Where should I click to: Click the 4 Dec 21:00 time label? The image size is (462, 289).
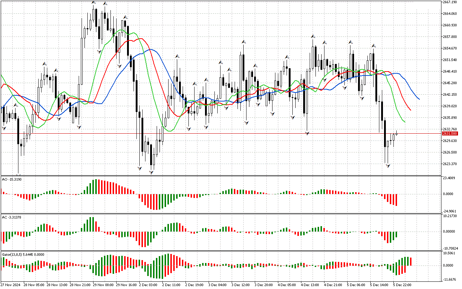pos(333,285)
